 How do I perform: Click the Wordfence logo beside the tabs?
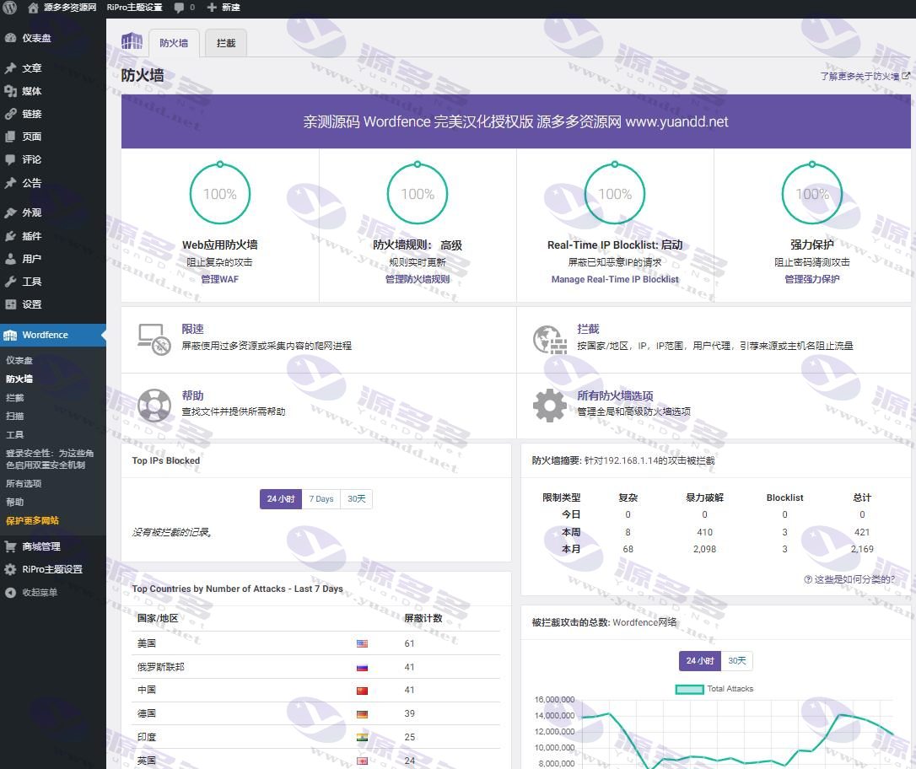(x=132, y=41)
